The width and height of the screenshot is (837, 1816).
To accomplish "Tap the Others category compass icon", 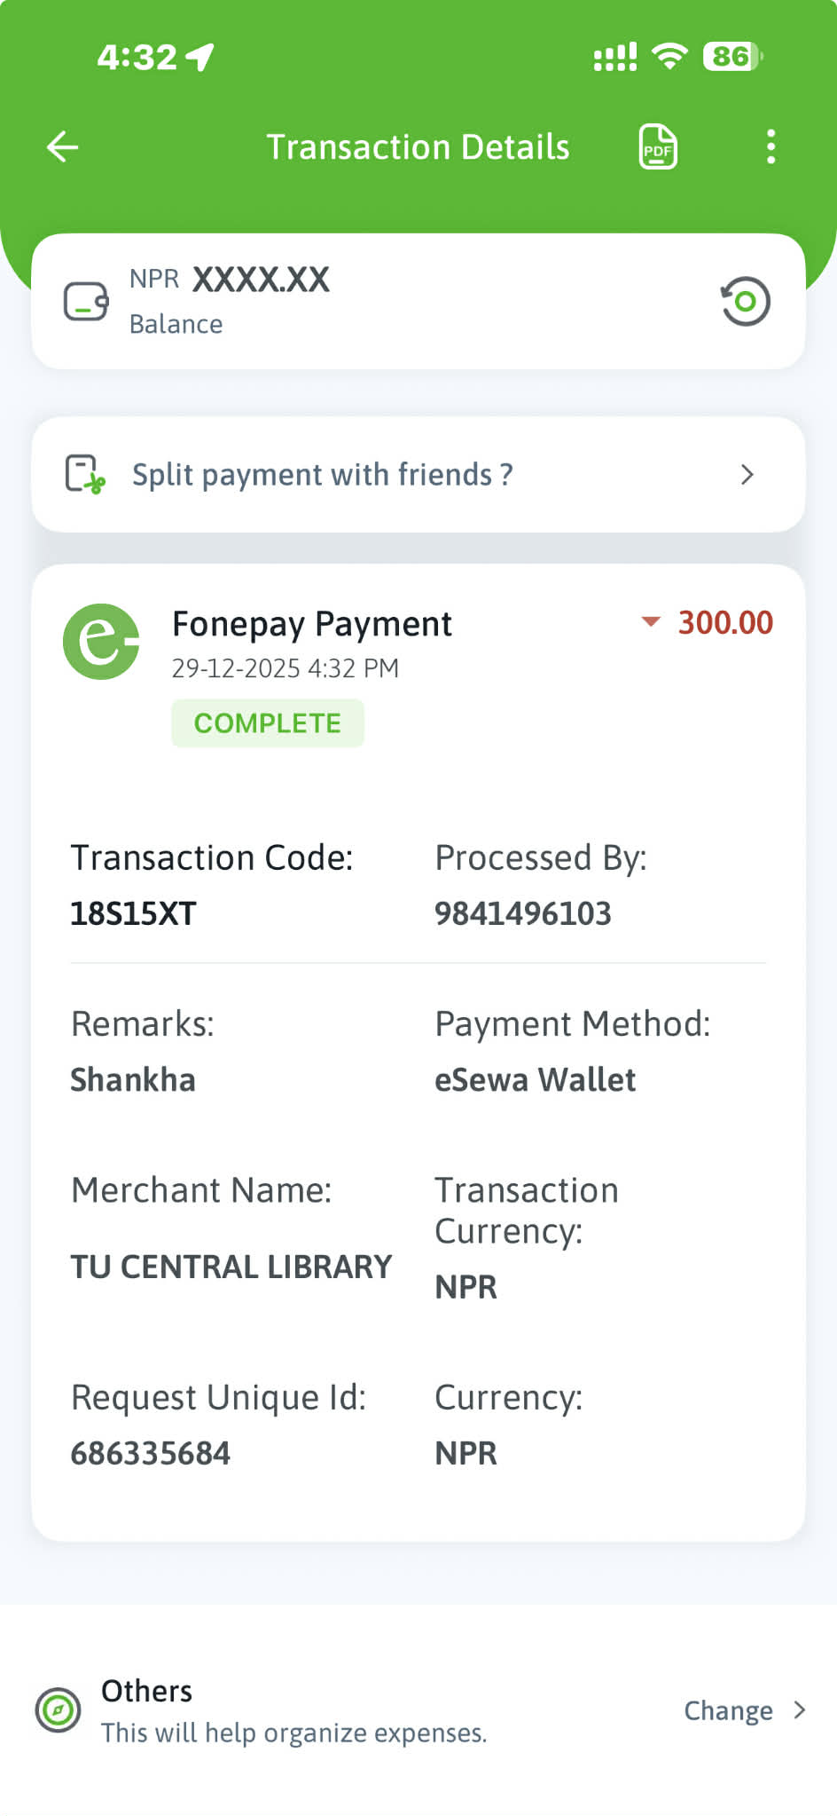I will coord(58,1709).
